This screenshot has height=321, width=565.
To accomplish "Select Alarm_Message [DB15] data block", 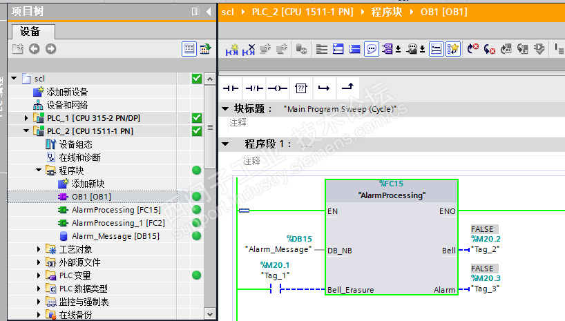I will [115, 236].
